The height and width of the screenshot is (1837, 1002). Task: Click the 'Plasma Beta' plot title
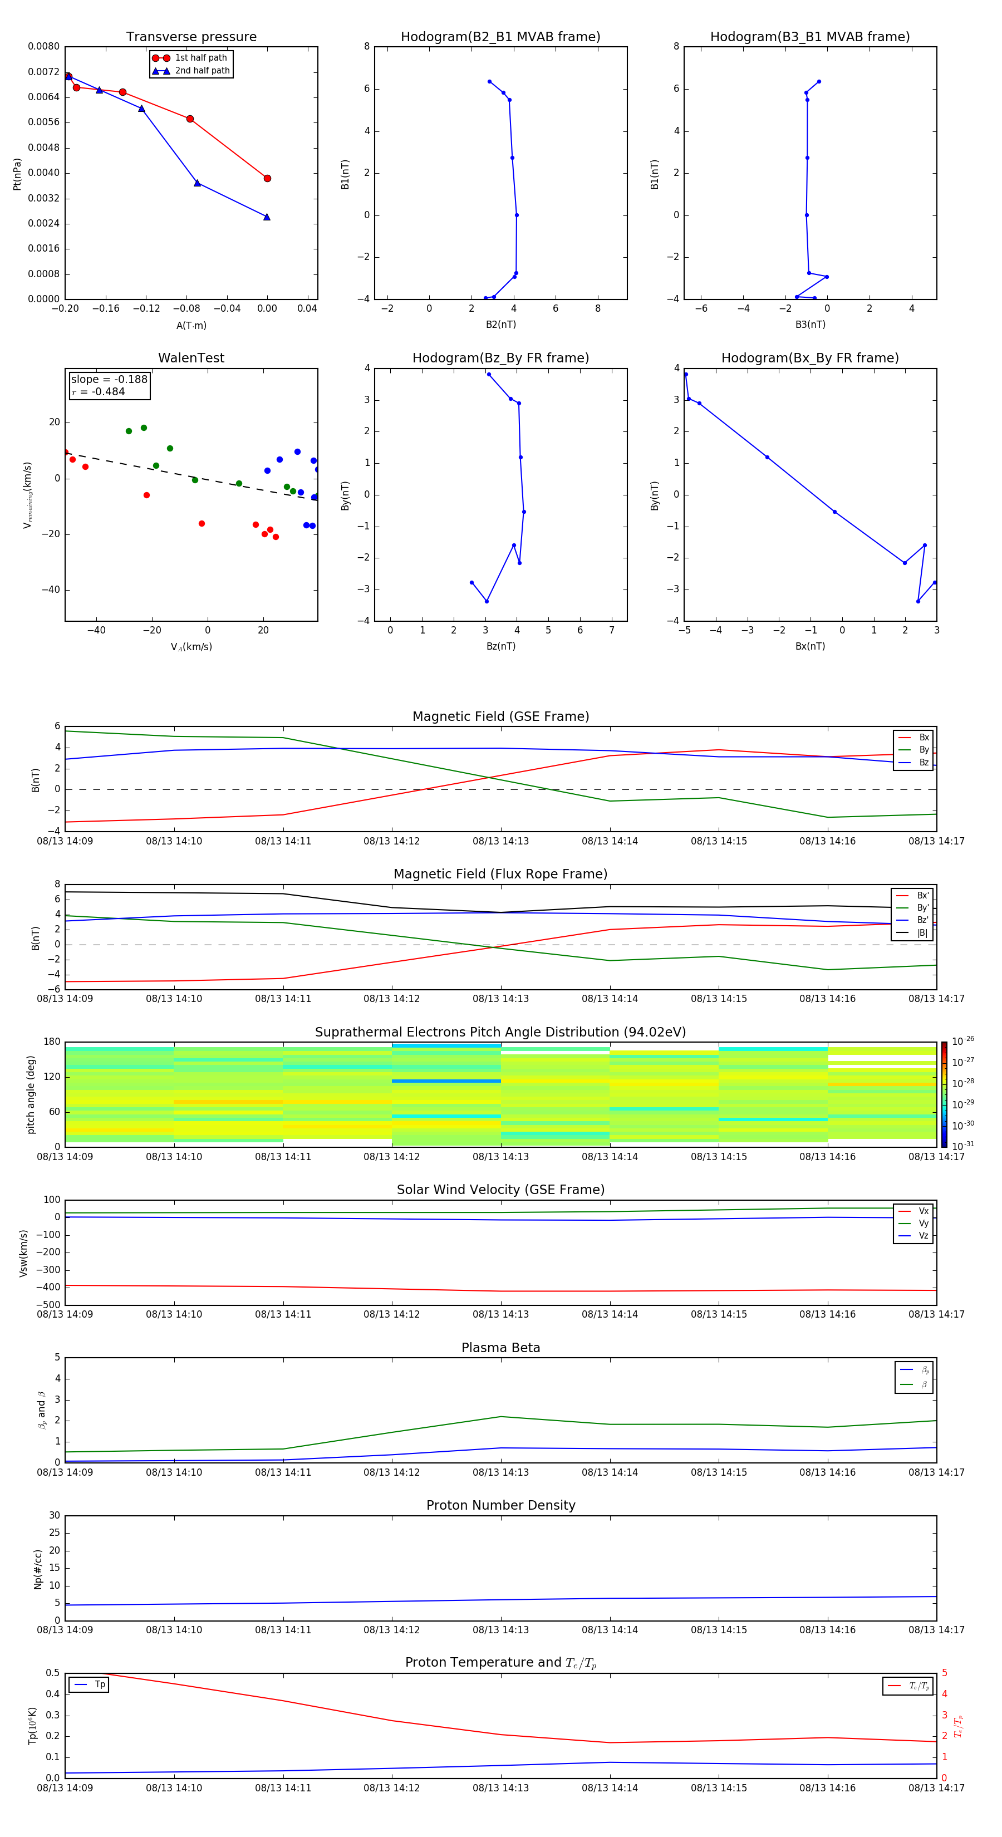(x=500, y=1348)
